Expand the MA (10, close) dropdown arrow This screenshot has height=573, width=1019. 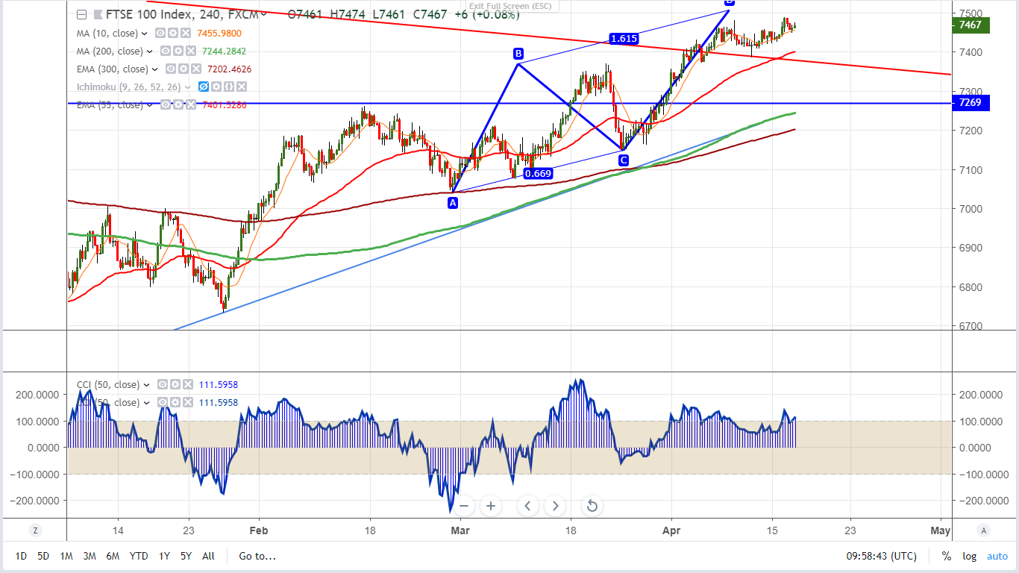[145, 33]
